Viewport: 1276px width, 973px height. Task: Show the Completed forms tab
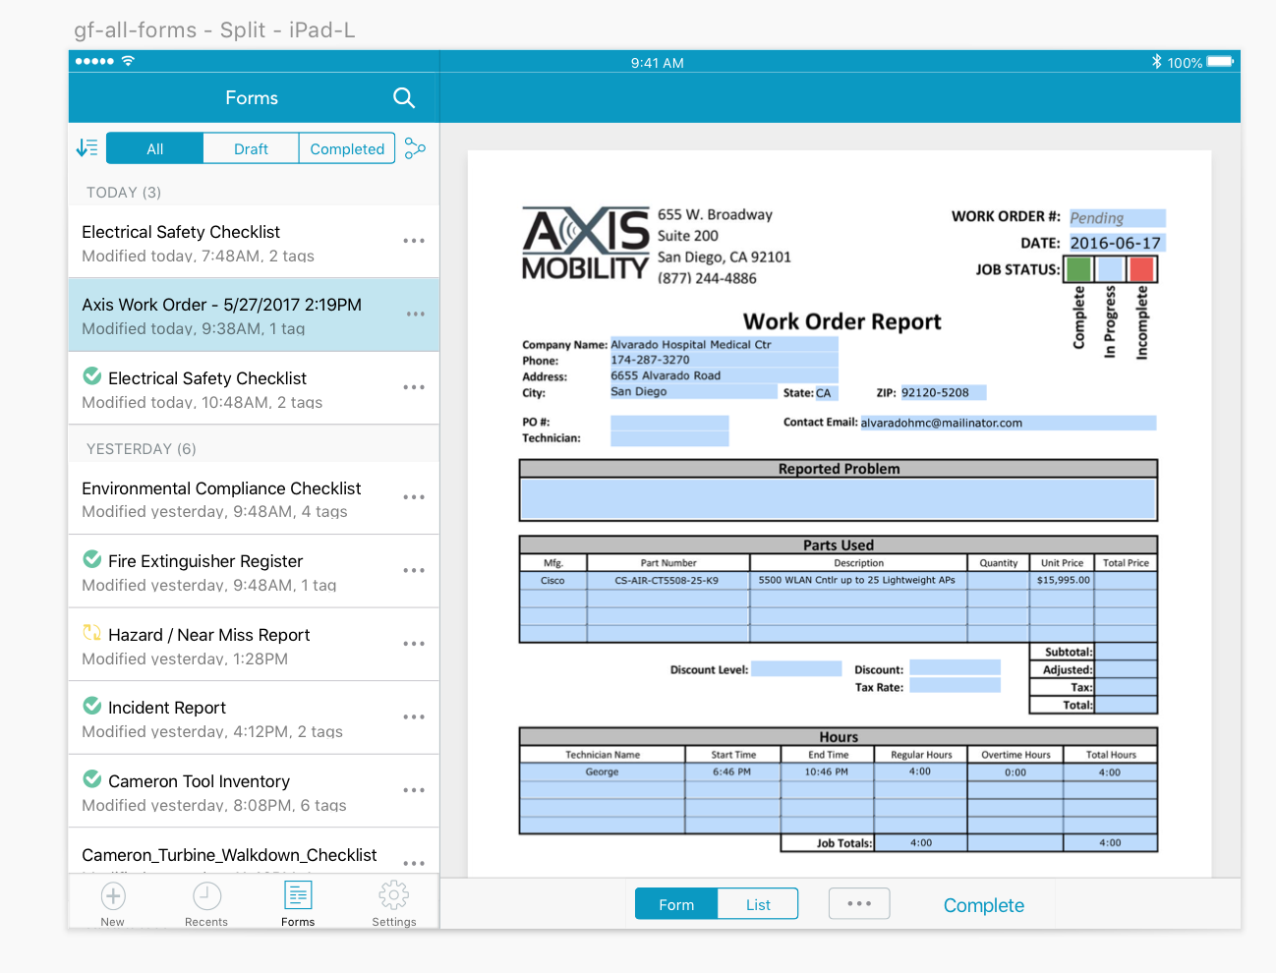347,148
